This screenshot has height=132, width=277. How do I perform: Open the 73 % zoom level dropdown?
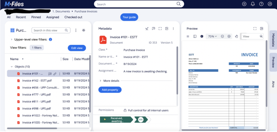213,37
